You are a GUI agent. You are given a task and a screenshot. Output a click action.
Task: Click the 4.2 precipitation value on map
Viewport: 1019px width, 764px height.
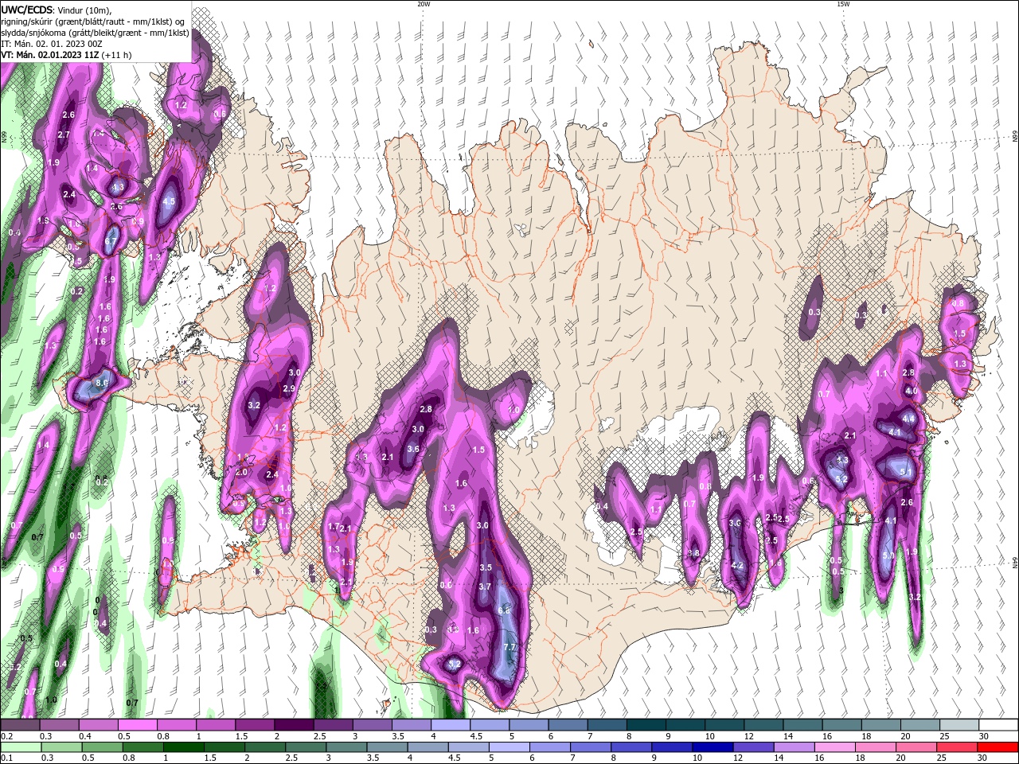tap(737, 567)
